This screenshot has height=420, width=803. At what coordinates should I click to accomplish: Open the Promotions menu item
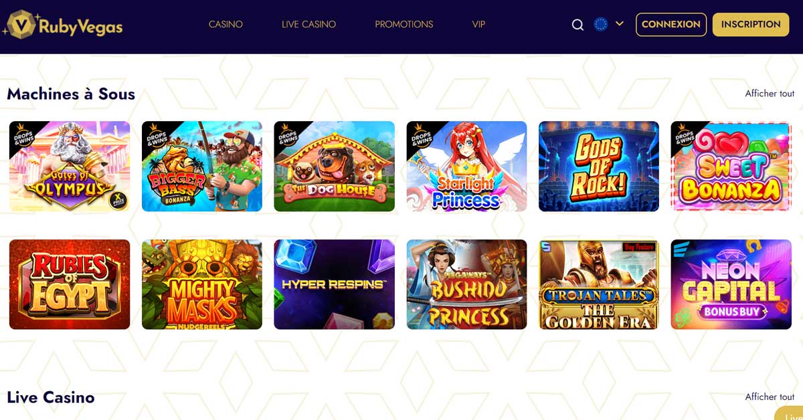click(x=404, y=24)
